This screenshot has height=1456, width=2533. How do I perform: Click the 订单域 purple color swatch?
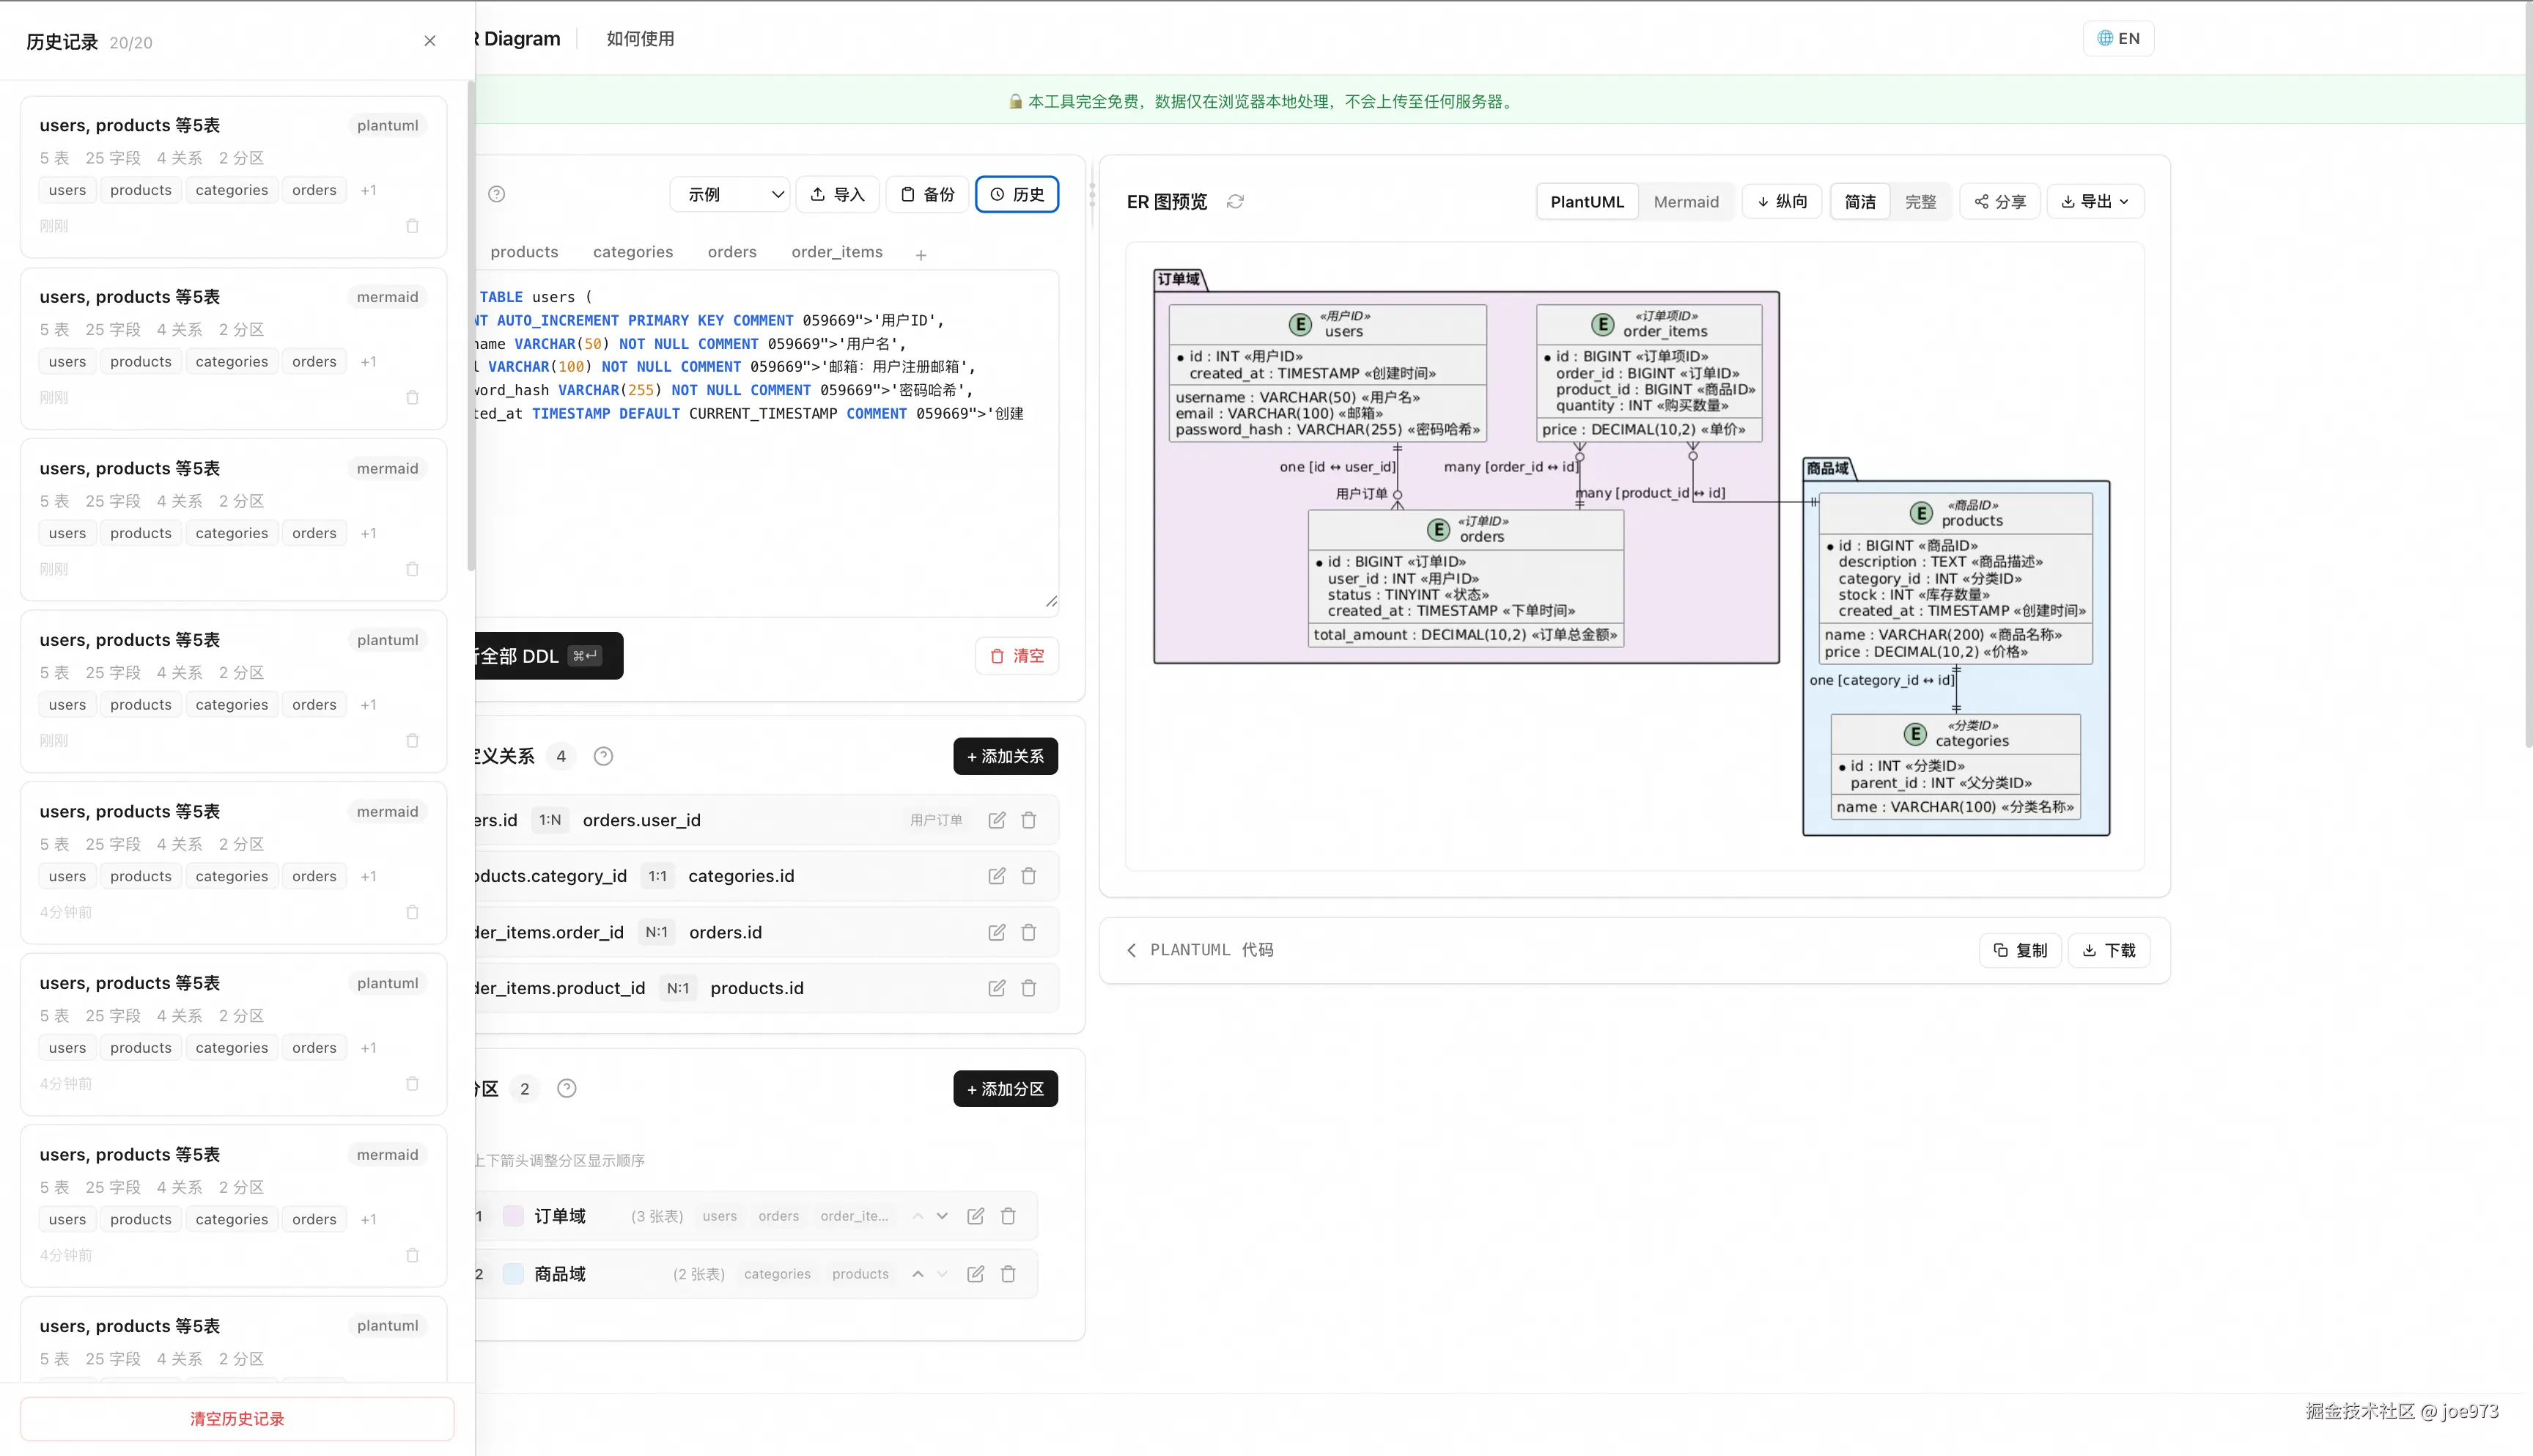tap(513, 1216)
